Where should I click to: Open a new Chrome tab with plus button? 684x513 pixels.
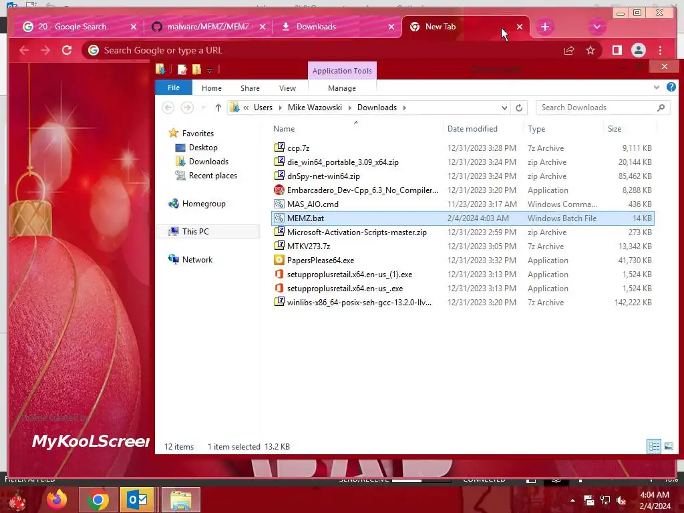[545, 27]
